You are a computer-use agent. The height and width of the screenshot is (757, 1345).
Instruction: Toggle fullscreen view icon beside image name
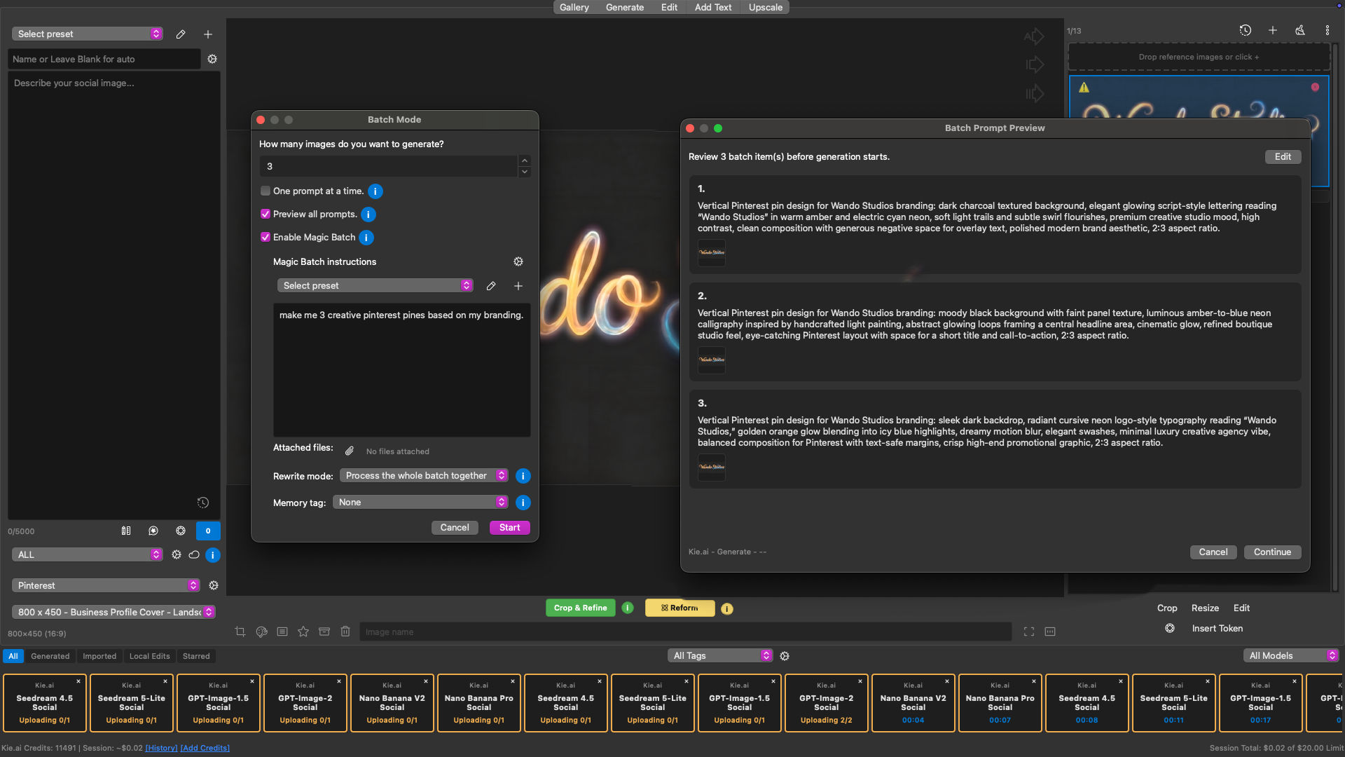(1029, 632)
